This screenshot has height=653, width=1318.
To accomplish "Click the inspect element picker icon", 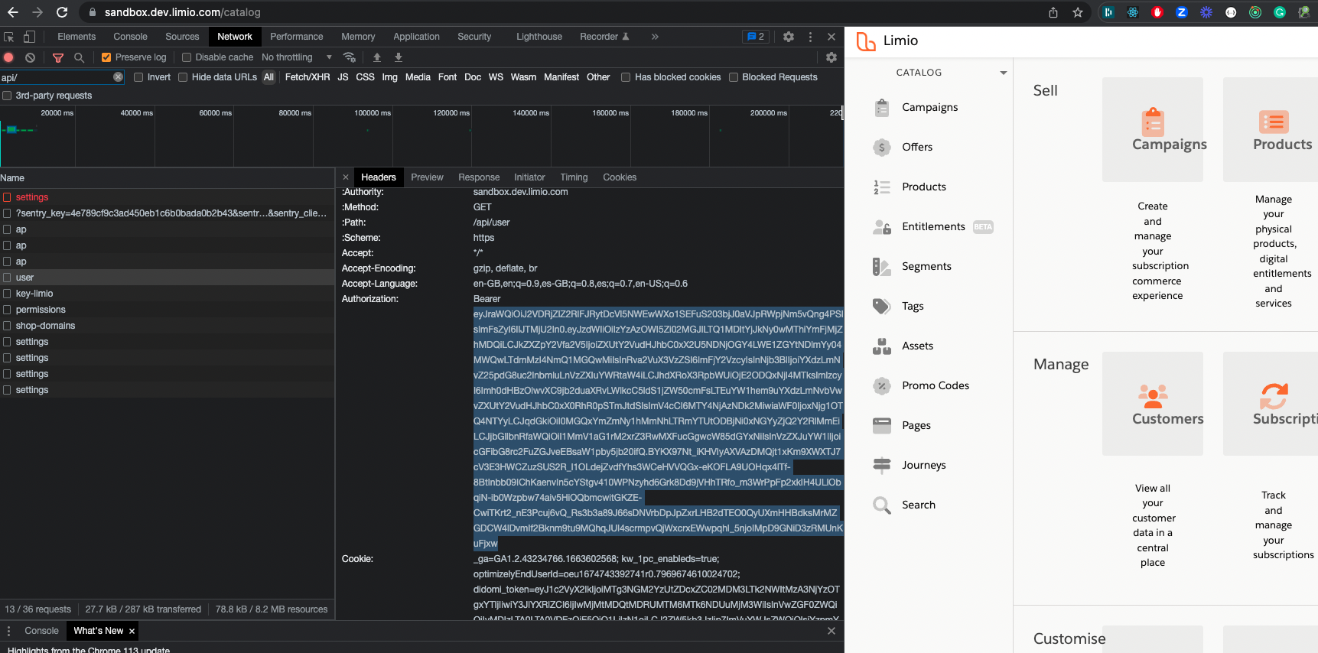I will pyautogui.click(x=9, y=37).
